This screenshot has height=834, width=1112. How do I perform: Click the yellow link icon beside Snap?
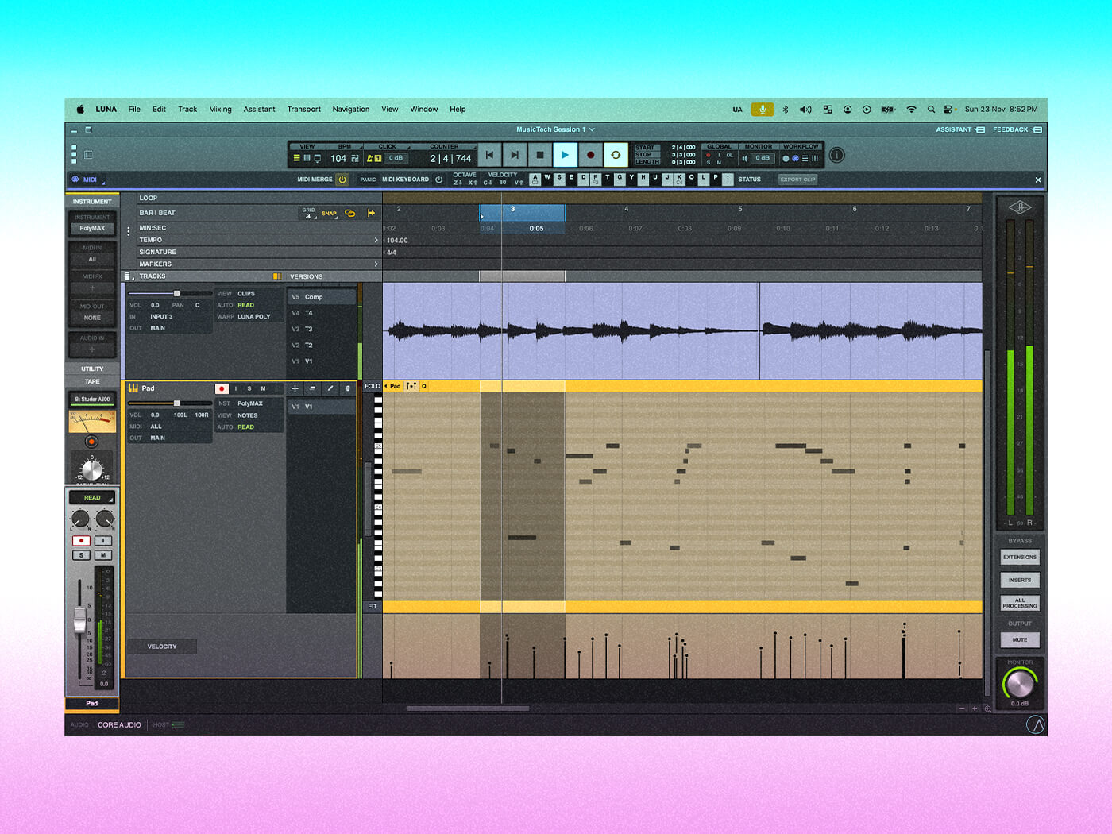349,213
